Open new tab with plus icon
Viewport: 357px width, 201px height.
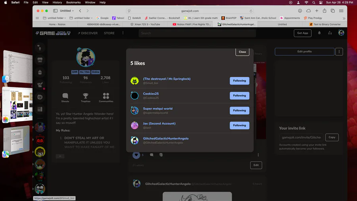pos(317,11)
